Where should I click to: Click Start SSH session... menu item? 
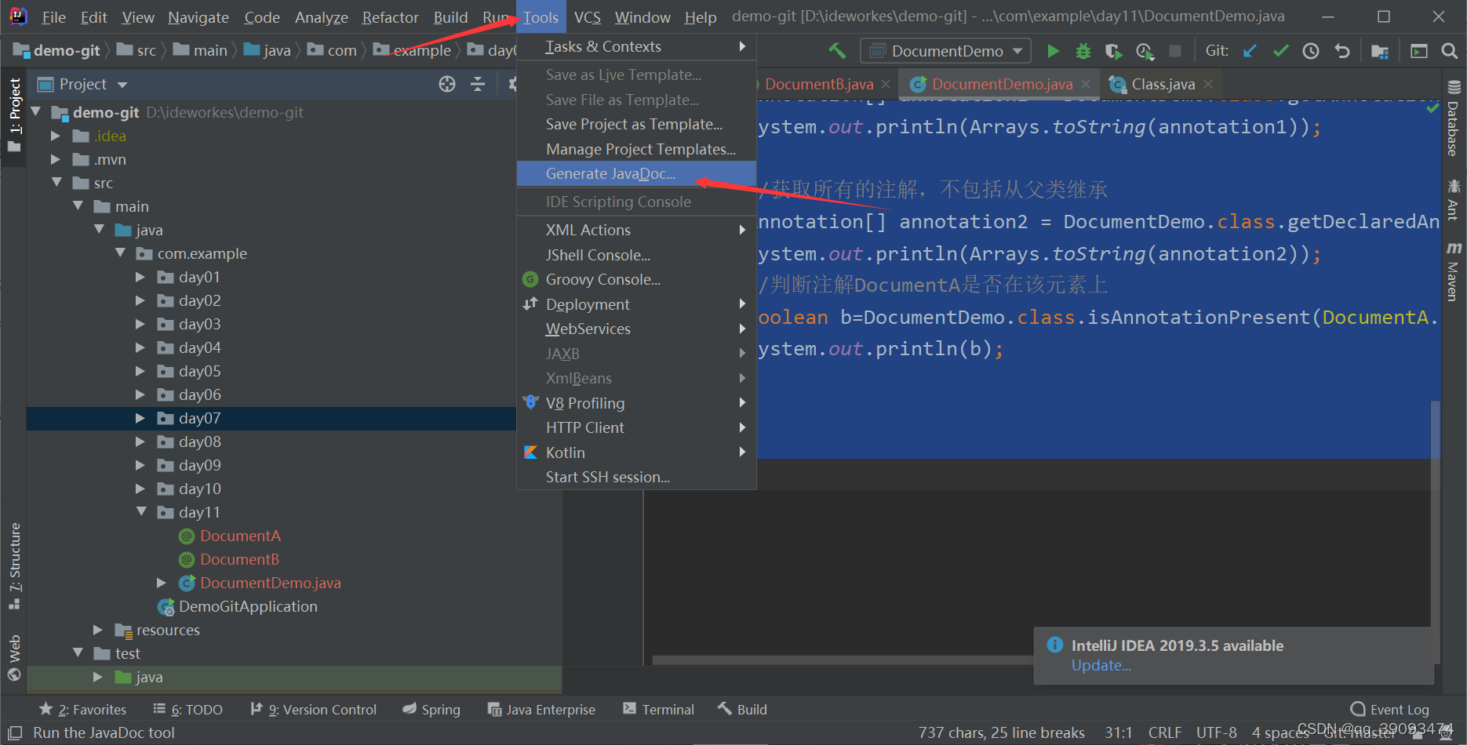[636, 477]
